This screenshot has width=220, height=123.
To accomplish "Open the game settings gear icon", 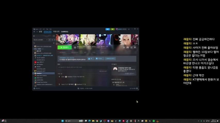I will pos(124,47).
